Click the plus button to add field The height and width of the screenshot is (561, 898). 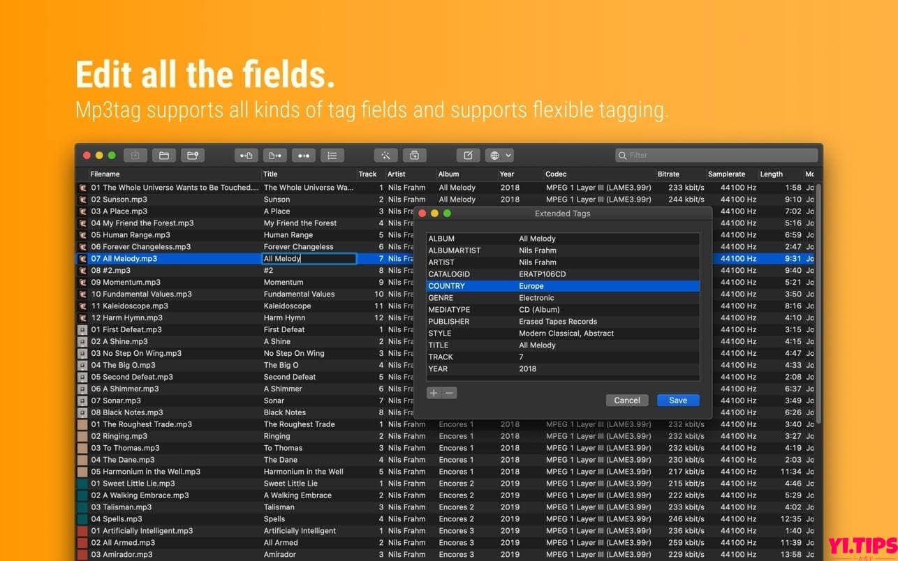click(x=434, y=393)
